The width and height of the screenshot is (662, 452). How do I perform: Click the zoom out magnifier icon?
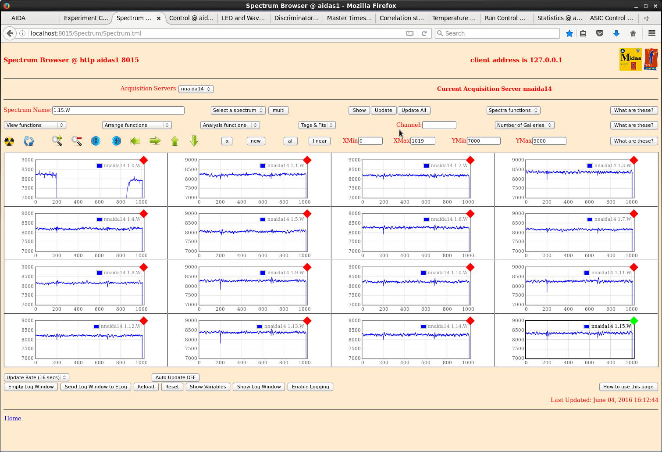click(77, 140)
